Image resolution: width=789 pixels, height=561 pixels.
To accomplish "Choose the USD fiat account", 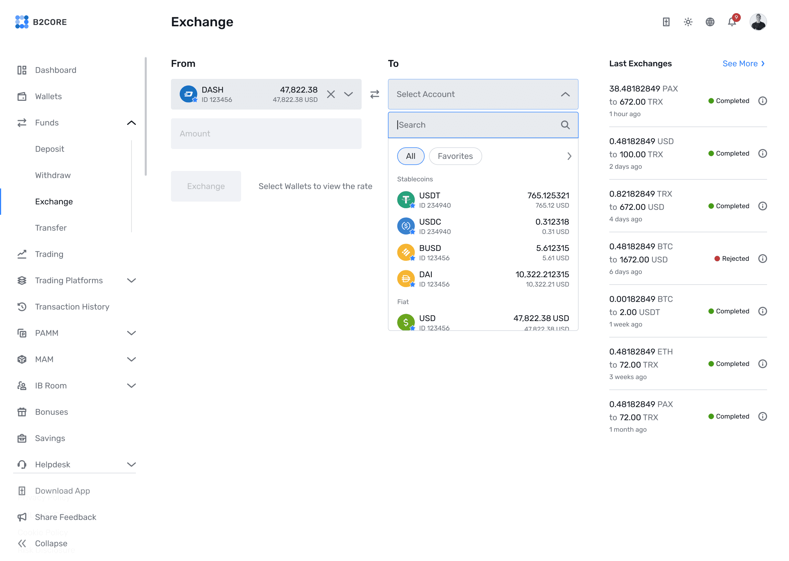I will (483, 322).
